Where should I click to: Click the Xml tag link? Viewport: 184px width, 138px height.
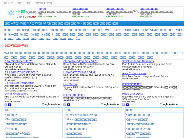click(x=108, y=30)
